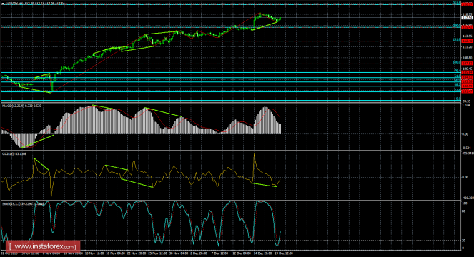Click the topmost red Fibonacci price tag

[468, 4]
